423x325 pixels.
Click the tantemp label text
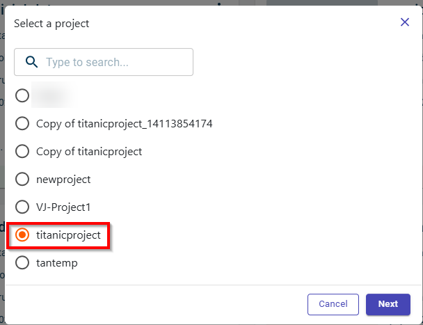click(x=56, y=262)
